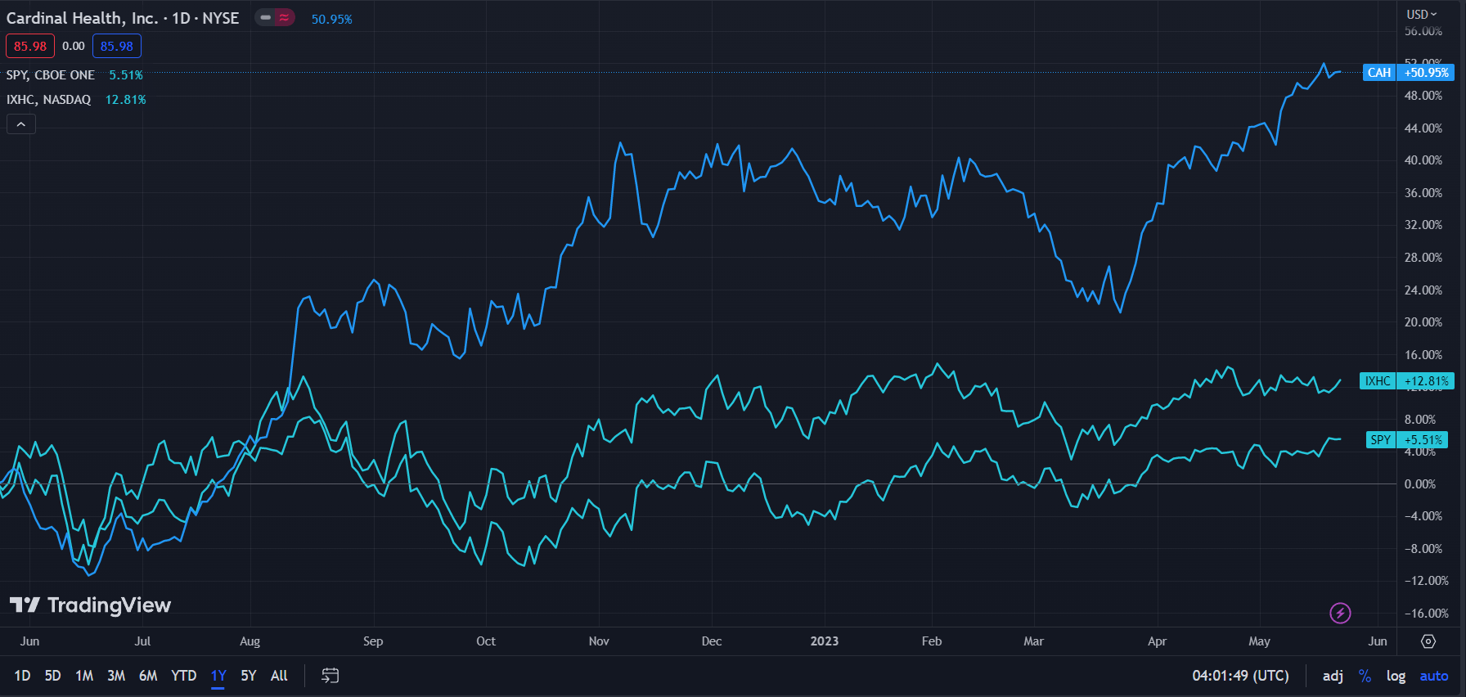Toggle the auto scale mode

pyautogui.click(x=1433, y=676)
